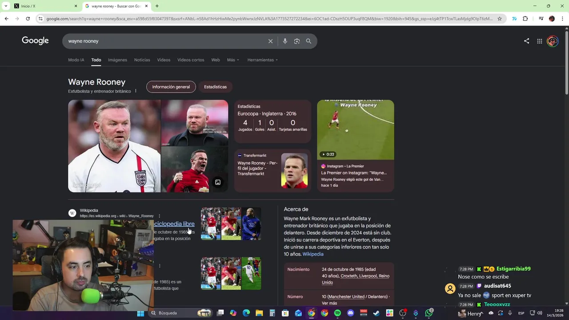Expand the Herramientas dropdown

pos(263,60)
